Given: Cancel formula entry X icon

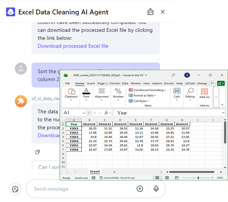Looking at the screenshot, I should 95,113.
